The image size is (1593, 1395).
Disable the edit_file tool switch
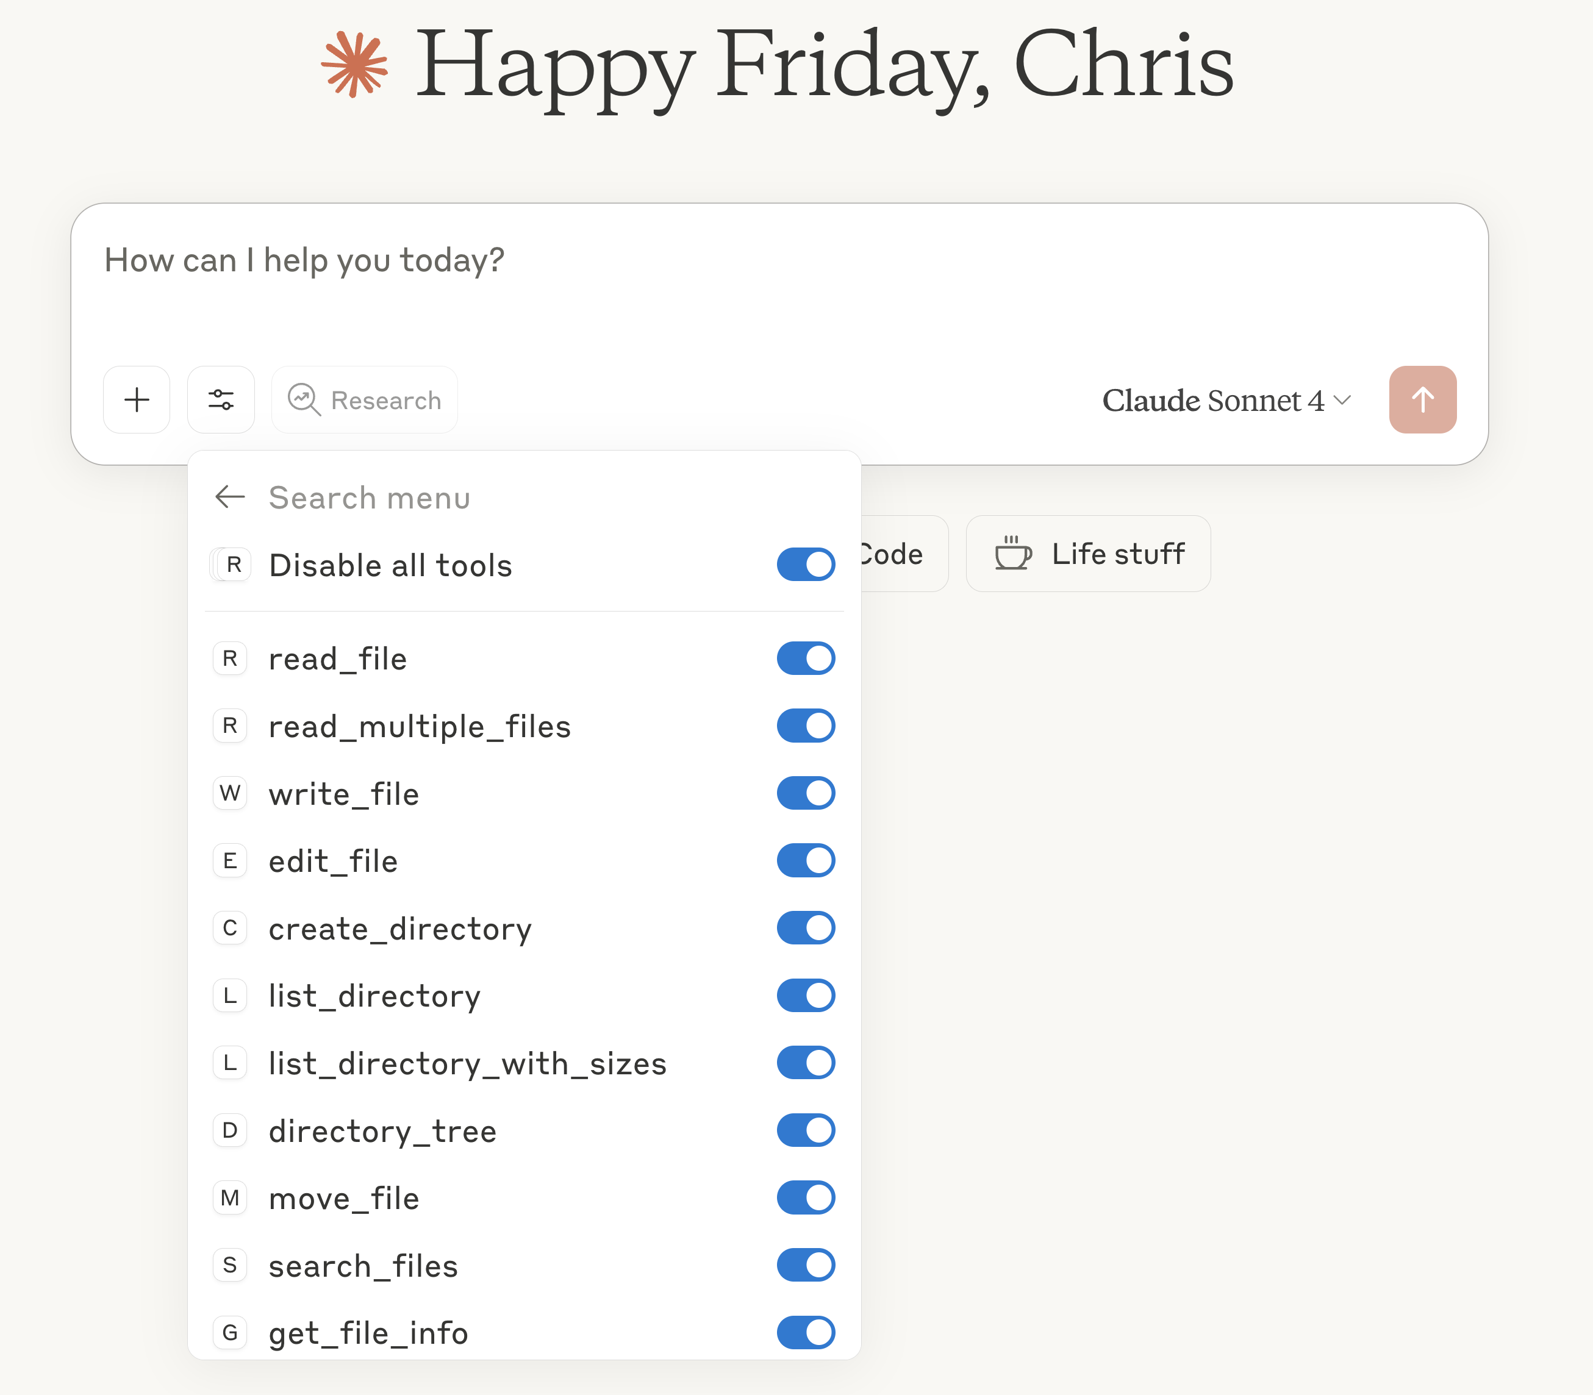point(806,861)
